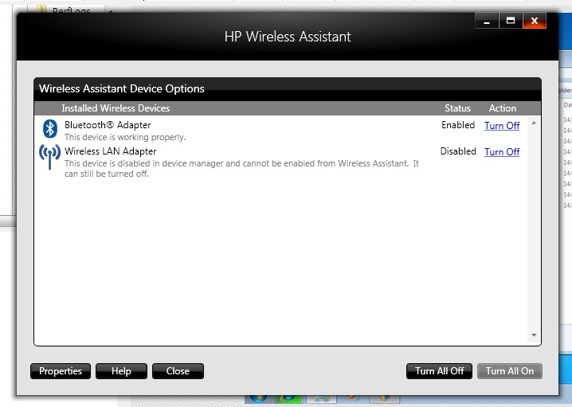The image size is (572, 407).
Task: Close window with red X button
Action: (x=535, y=21)
